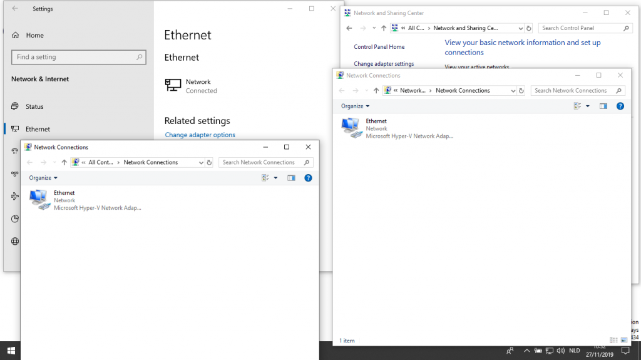
Task: Switch to large icons view in status bar
Action: click(624, 340)
